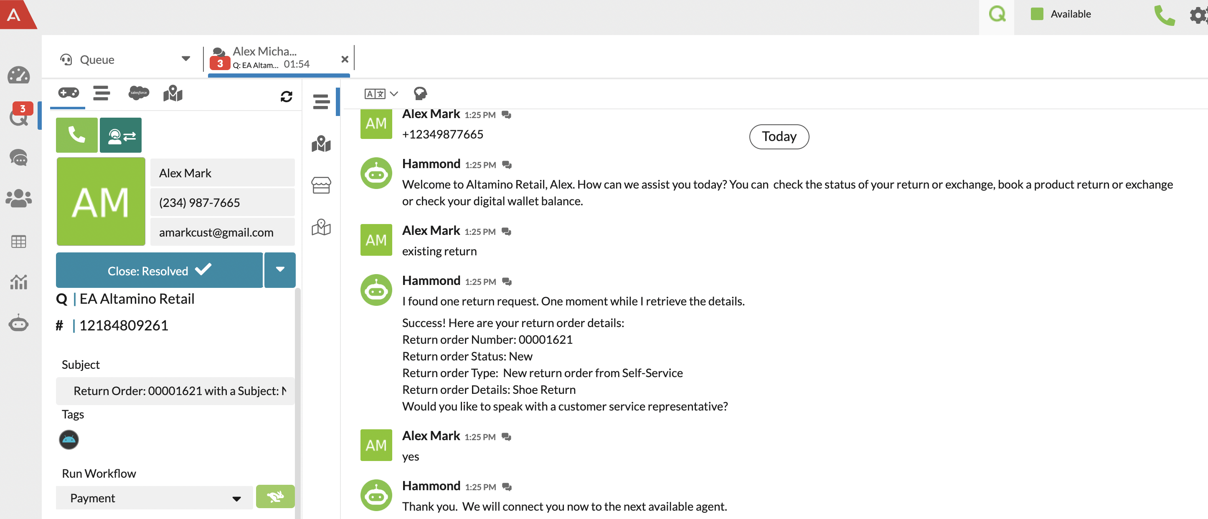Viewport: 1208px width, 519px height.
Task: Open the chat conversations sidebar icon
Action: click(19, 158)
